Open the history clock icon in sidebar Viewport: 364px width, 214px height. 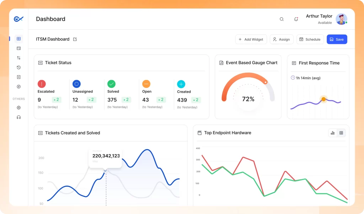pos(19,67)
